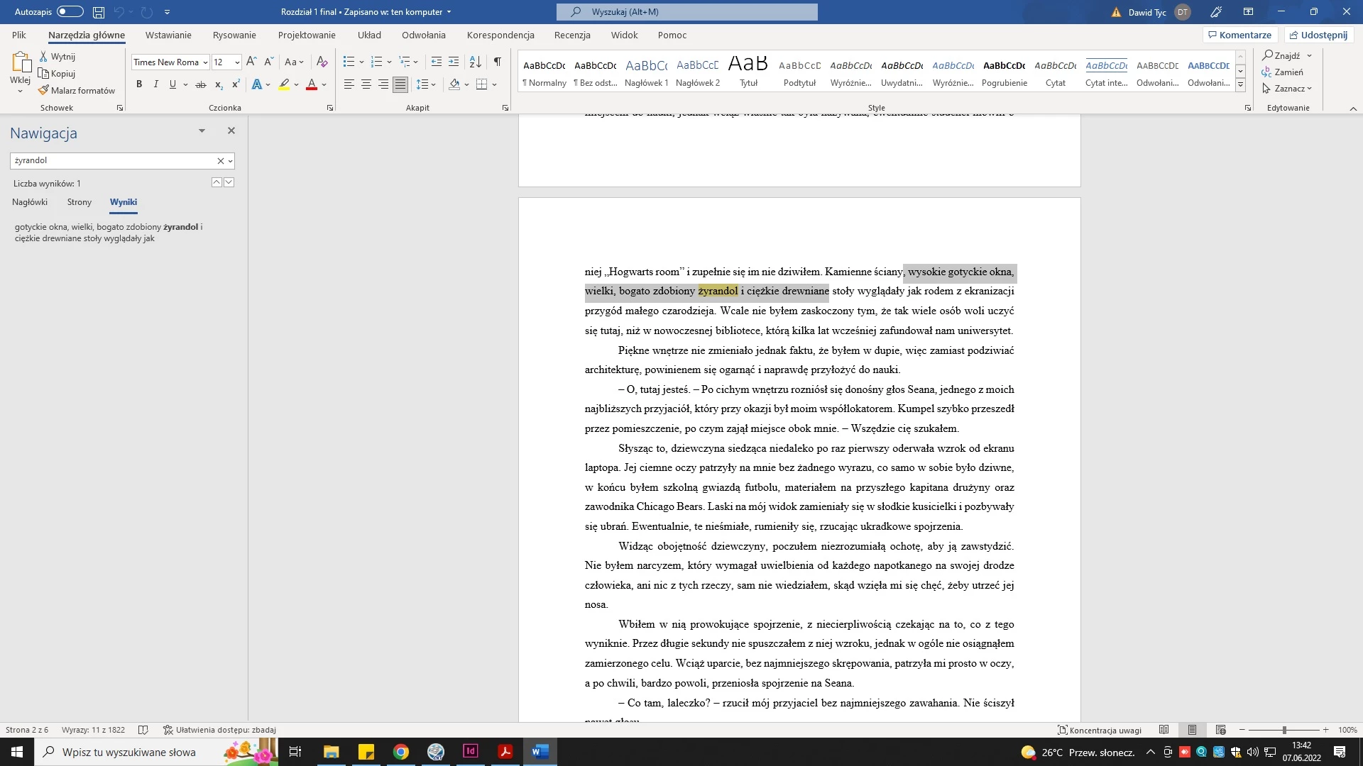The image size is (1363, 766).
Task: Toggle the Autozapis switch
Action: [70, 11]
